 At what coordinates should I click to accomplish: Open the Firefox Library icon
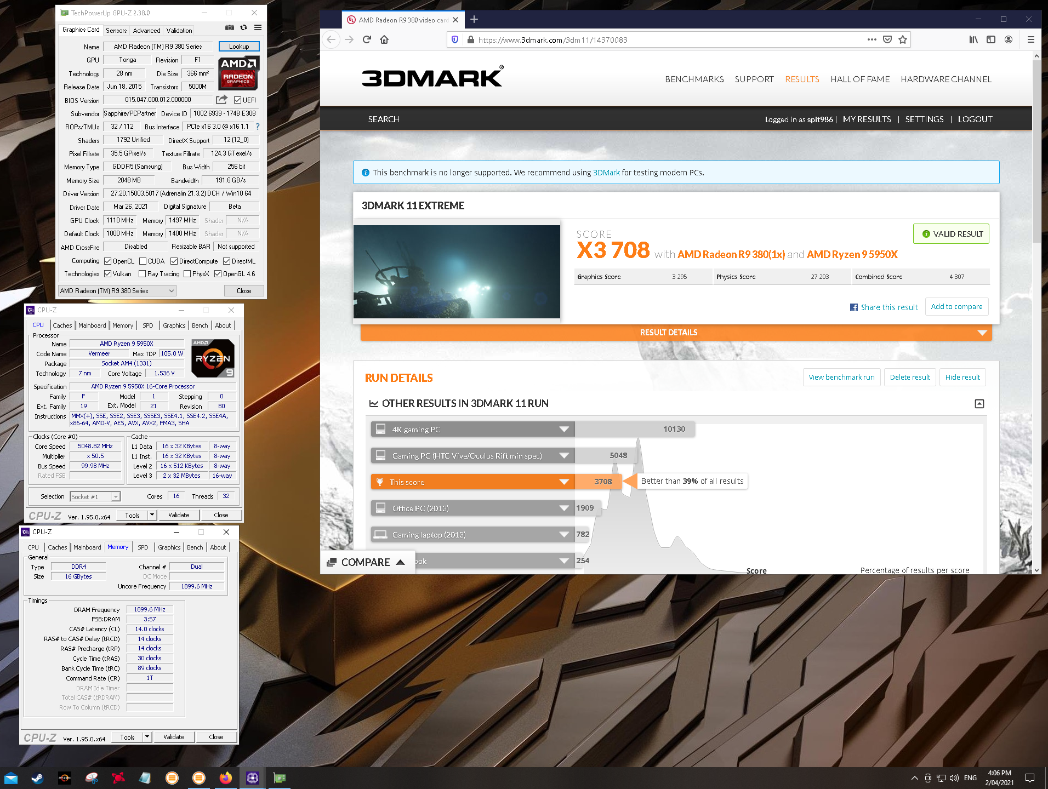coord(973,39)
